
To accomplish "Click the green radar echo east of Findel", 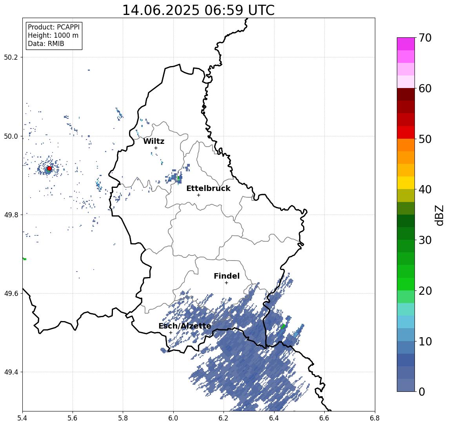I will (283, 327).
